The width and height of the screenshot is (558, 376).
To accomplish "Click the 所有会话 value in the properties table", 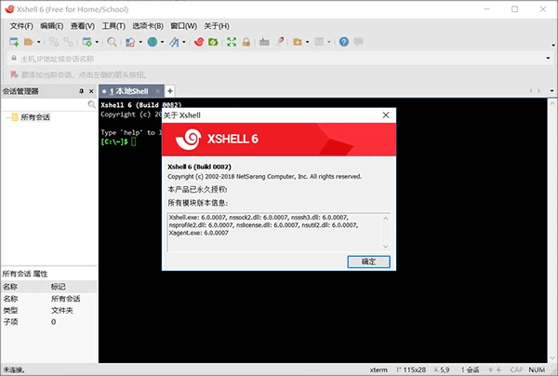I will tap(65, 299).
